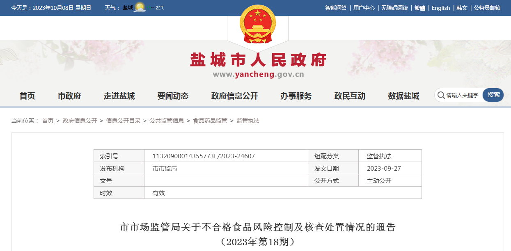This screenshot has width=511, height=251.
Task: Switch to 繁體 version
Action: [x=419, y=8]
